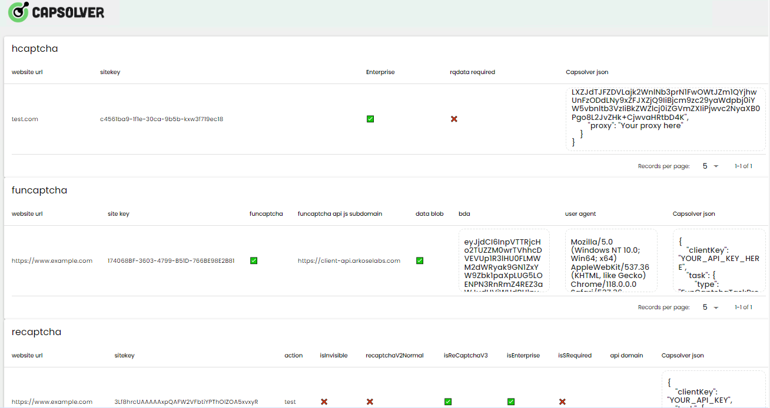
Task: Click 'isInvisible' column header
Action: (x=334, y=356)
